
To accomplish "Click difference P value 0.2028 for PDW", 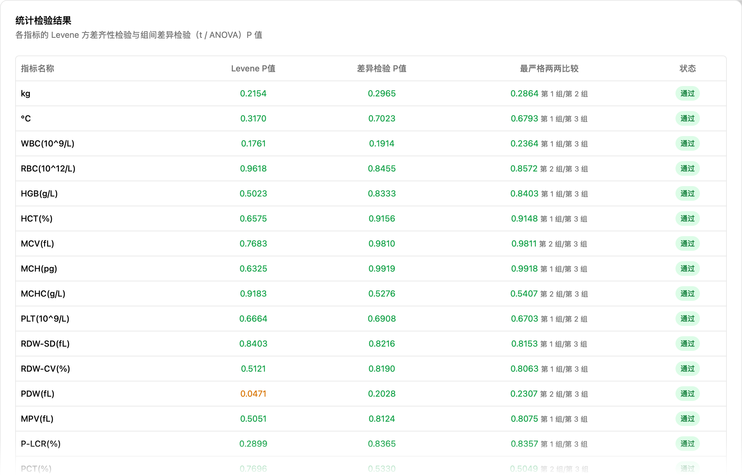I will (382, 394).
